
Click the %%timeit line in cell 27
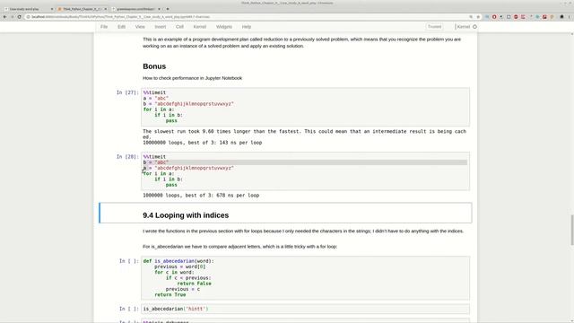tap(154, 92)
